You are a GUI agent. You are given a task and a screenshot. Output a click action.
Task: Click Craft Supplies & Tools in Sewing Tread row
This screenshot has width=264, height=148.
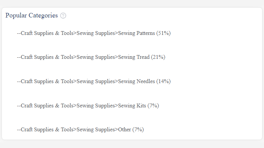point(47,57)
